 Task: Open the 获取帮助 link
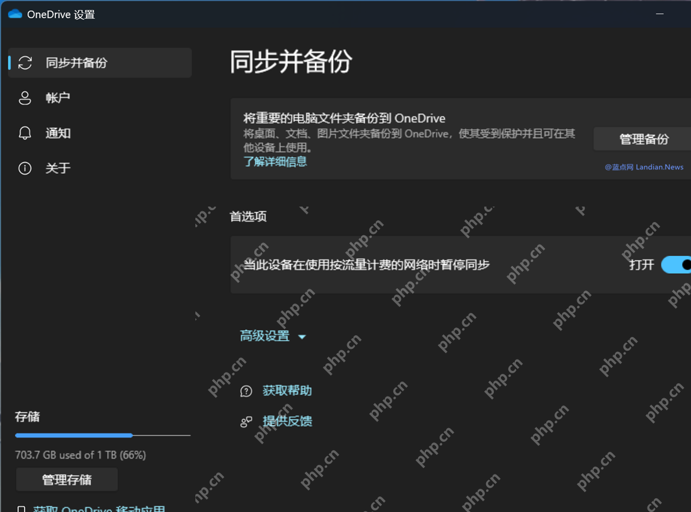point(287,391)
